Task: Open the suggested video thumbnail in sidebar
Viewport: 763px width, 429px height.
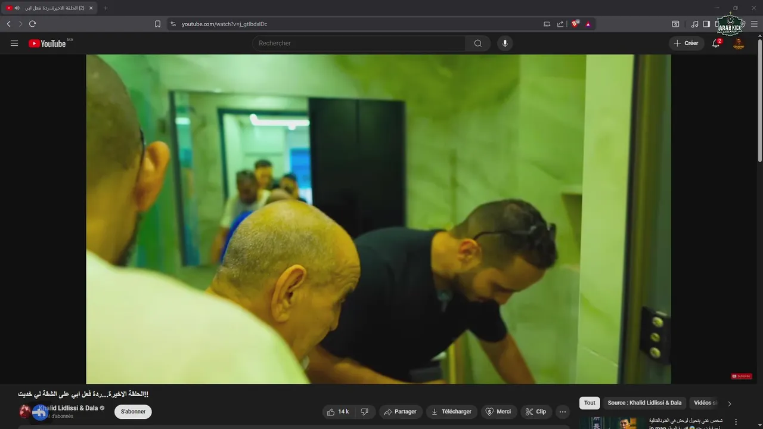Action: (612, 423)
